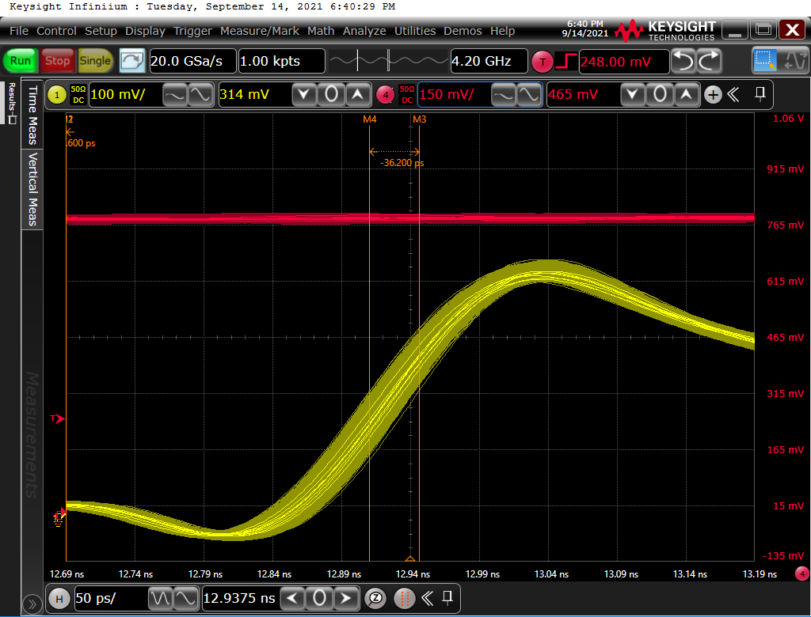
Task: Collapse horizontal toolbar with double chevron
Action: click(427, 598)
